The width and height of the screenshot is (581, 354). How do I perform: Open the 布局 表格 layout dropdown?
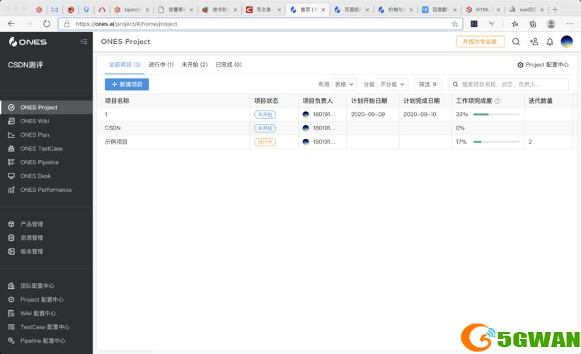(x=345, y=84)
